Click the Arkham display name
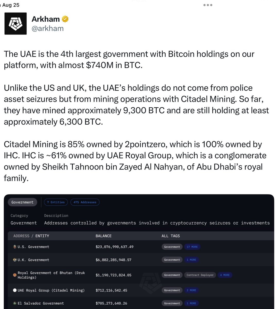This screenshot has width=278, height=309. coord(46,19)
